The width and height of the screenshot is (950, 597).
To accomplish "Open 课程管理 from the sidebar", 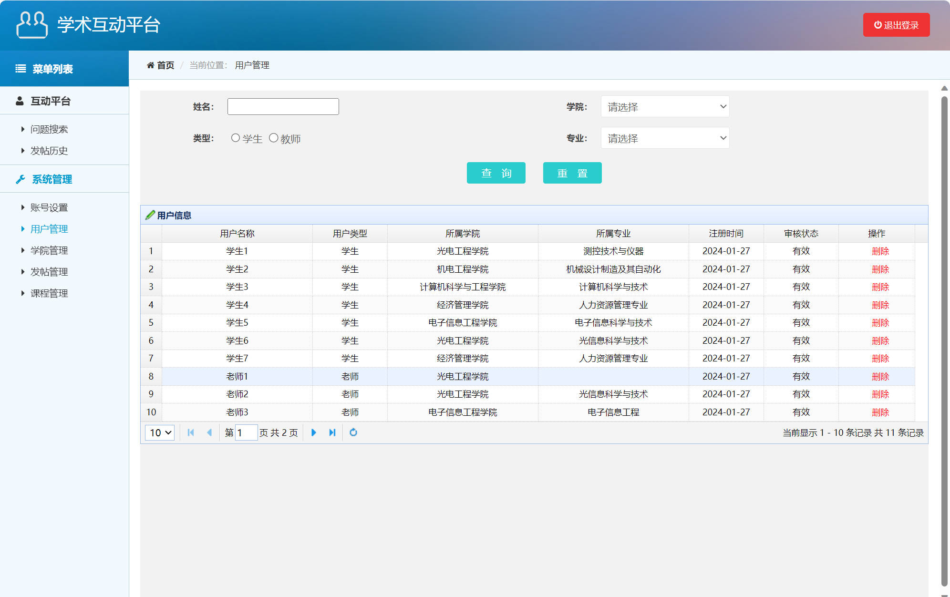I will tap(49, 293).
